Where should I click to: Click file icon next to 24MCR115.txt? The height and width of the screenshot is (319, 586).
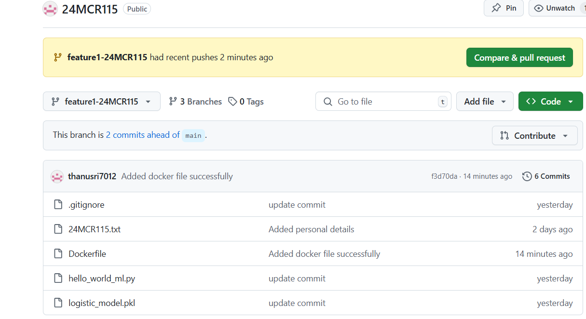coord(58,229)
